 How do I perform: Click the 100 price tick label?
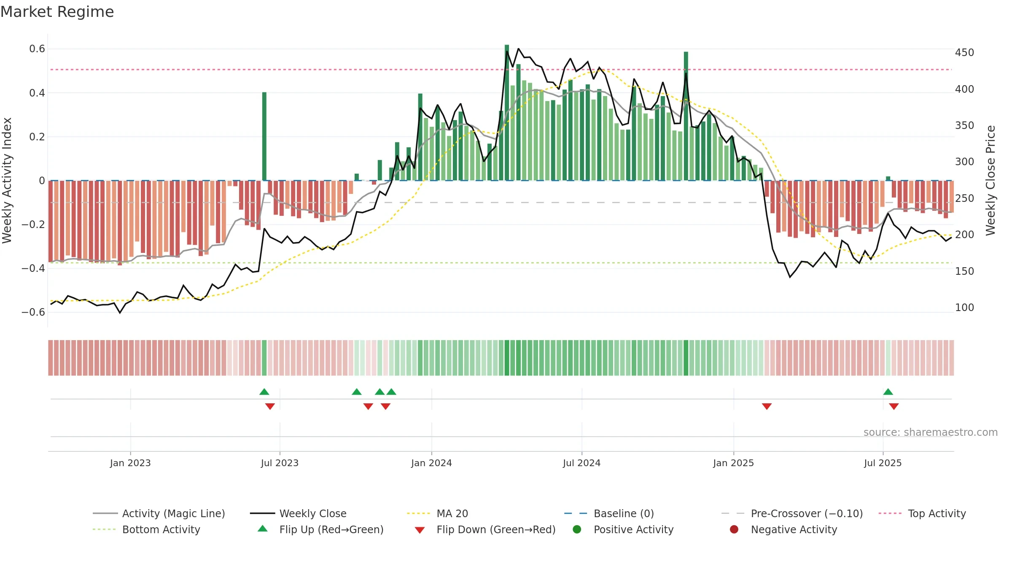point(964,307)
